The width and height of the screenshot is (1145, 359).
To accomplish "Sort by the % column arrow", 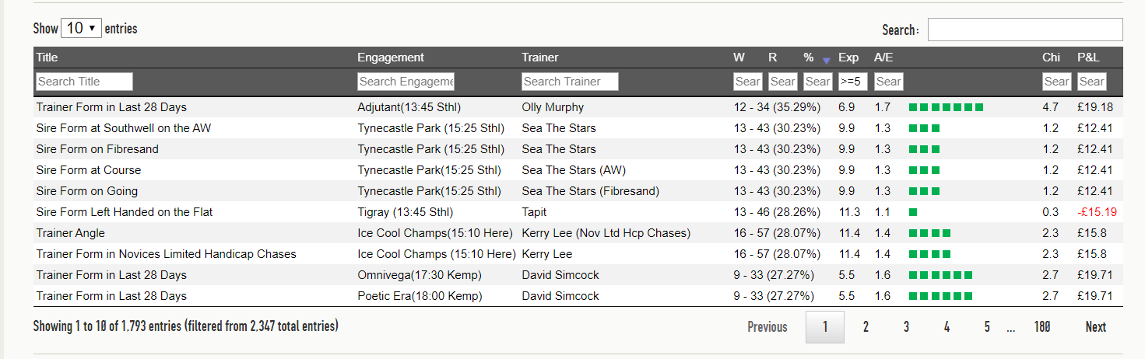I will pyautogui.click(x=826, y=59).
